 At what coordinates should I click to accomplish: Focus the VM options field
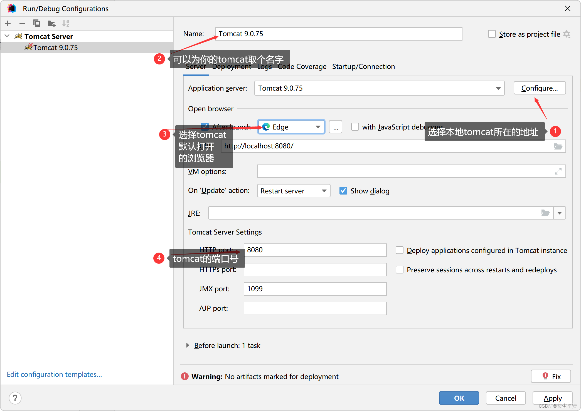[411, 171]
